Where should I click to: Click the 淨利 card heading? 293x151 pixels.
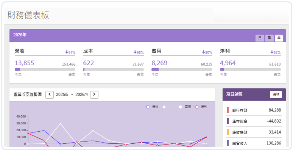(225, 51)
